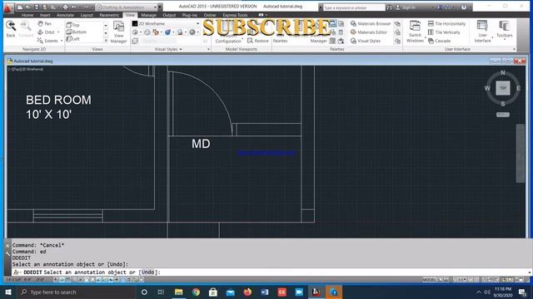The height and width of the screenshot is (299, 533).
Task: Click the MD text annotation
Action: (x=201, y=144)
